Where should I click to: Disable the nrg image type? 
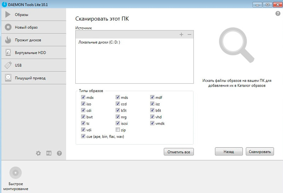[118, 117]
